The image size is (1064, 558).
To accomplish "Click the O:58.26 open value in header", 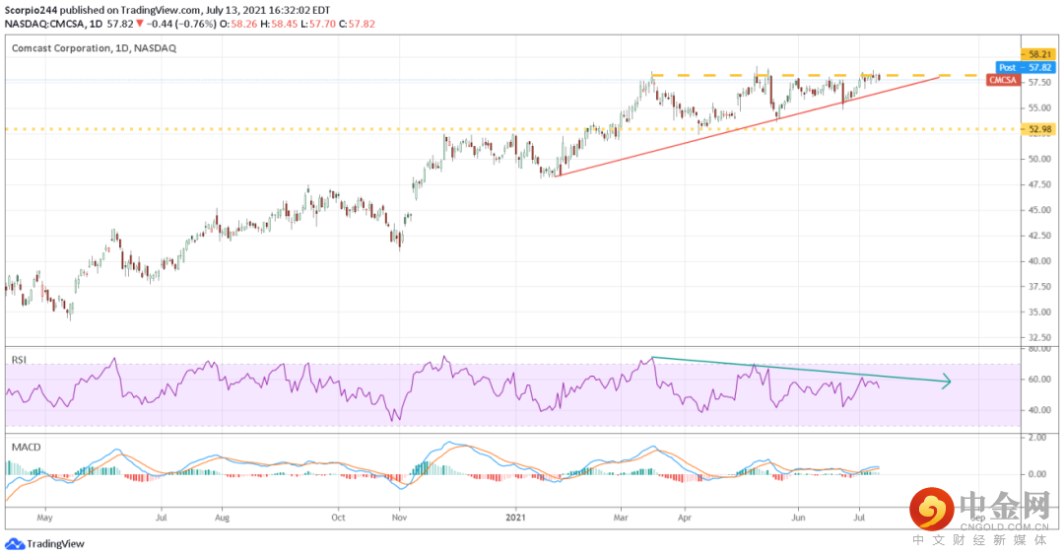I will pos(239,24).
